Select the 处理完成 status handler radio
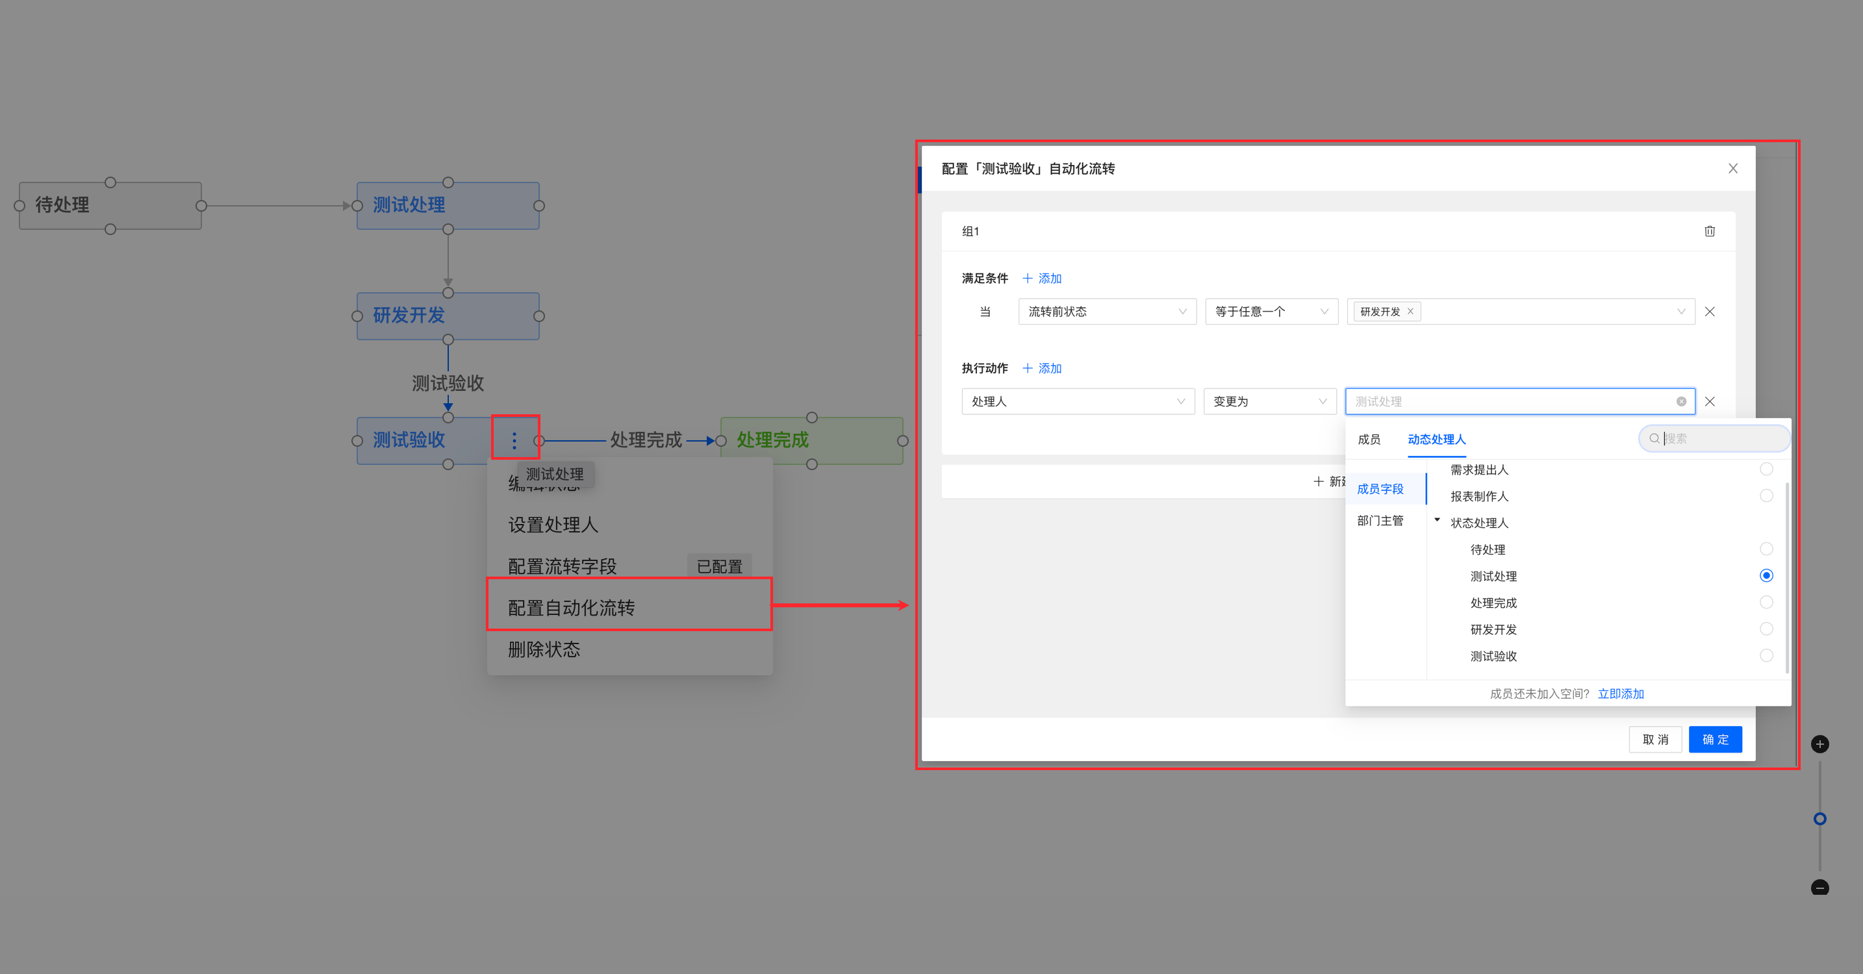 click(1766, 603)
